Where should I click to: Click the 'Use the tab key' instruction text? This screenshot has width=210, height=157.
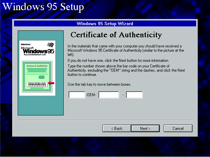point(99,84)
